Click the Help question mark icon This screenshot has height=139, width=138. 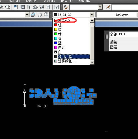click(x=57, y=7)
